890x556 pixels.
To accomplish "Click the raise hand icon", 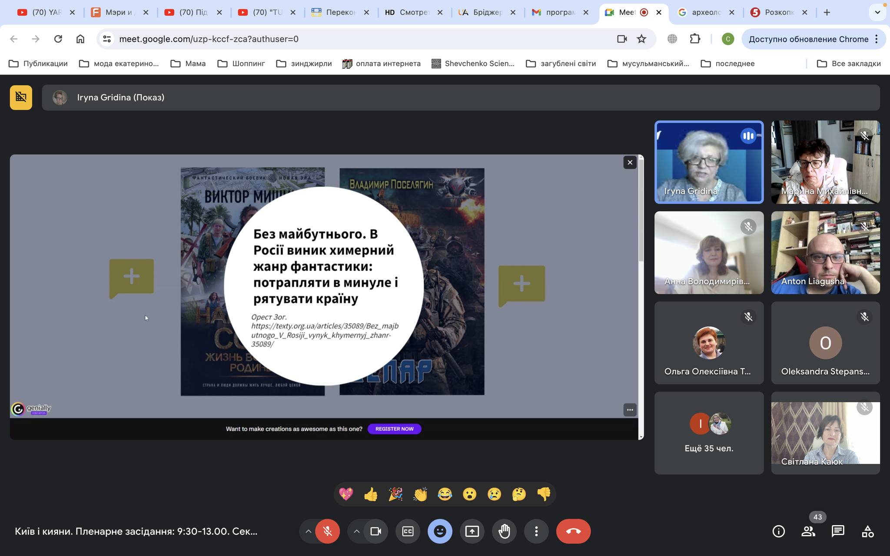I will tap(504, 531).
